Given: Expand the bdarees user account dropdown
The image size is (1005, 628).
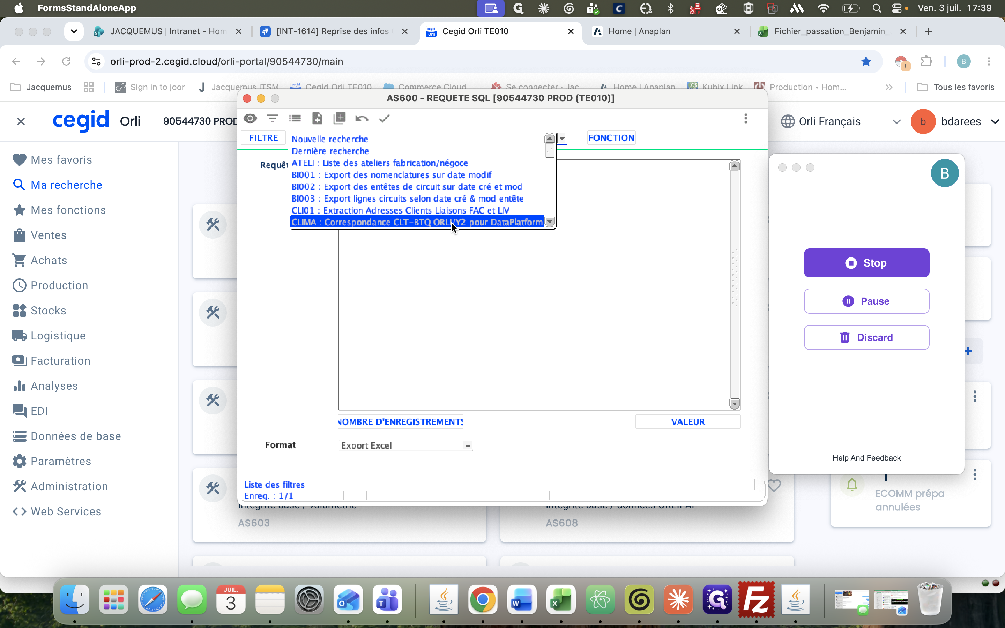Looking at the screenshot, I should [995, 122].
